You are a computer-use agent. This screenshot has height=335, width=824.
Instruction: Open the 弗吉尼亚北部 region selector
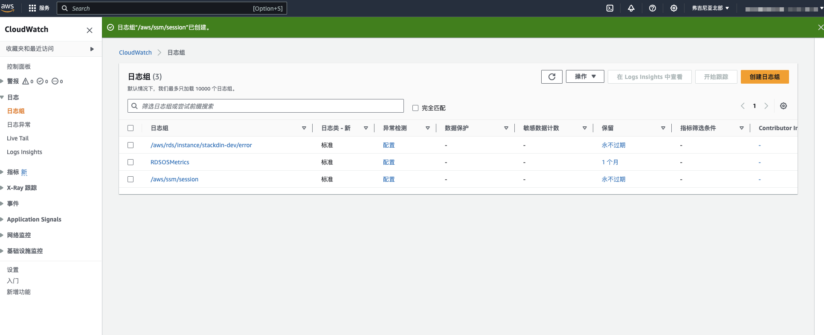(x=711, y=8)
